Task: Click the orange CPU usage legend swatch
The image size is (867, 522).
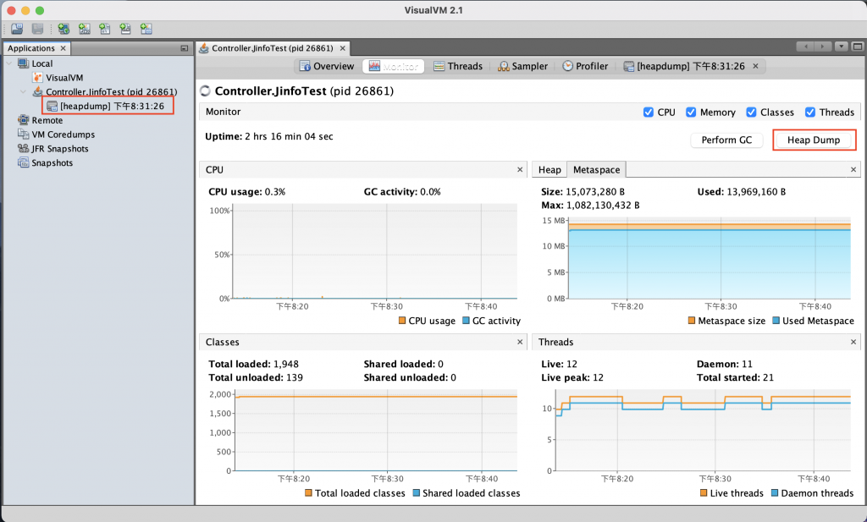Action: click(x=402, y=321)
